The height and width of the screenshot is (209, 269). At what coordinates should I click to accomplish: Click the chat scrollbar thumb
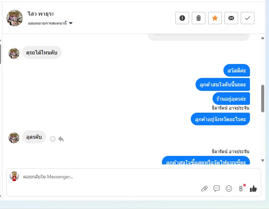[263, 98]
